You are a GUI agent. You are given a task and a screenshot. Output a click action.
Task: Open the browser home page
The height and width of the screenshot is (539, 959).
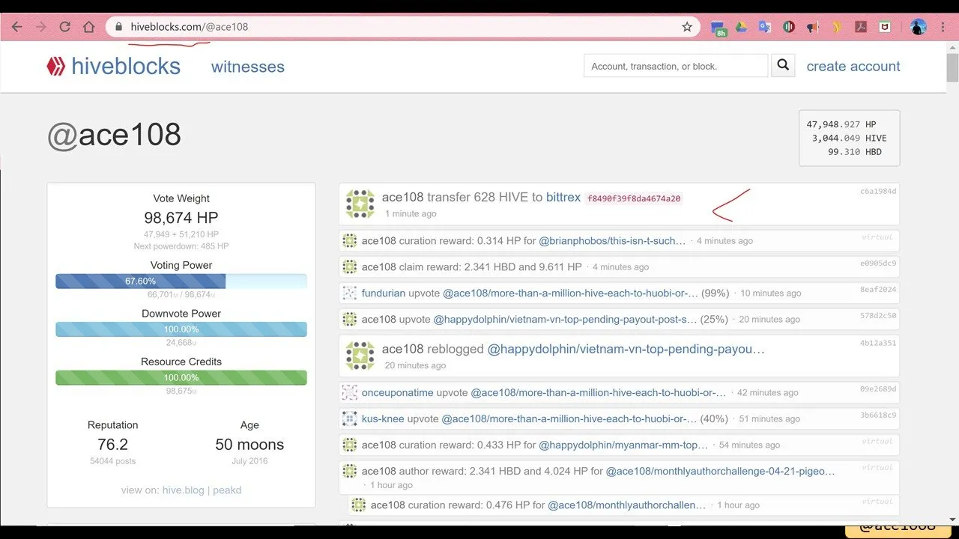coord(89,27)
